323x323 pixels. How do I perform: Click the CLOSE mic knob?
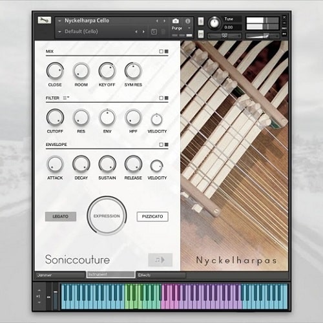coord(55,71)
